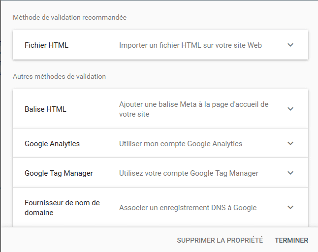This screenshot has height=252, width=318.
Task: Click 'Importer un fichier HTML sur votre site Web'
Action: click(191, 45)
